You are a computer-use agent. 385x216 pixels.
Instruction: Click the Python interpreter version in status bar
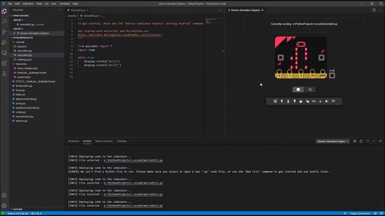17,214
